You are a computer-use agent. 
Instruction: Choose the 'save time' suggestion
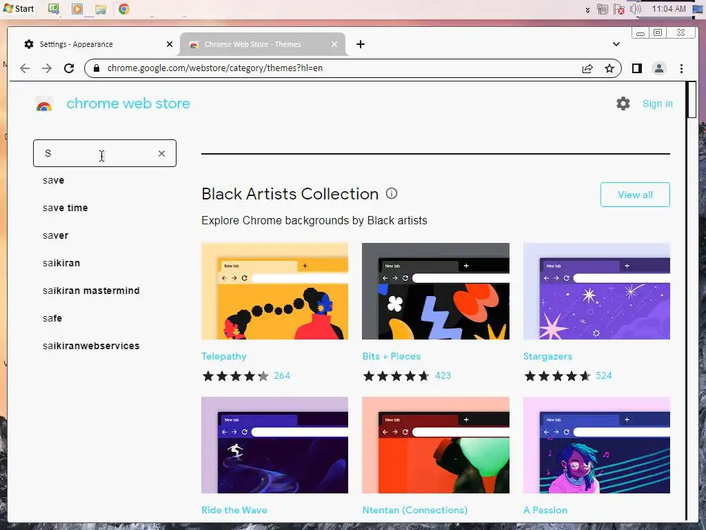(65, 208)
